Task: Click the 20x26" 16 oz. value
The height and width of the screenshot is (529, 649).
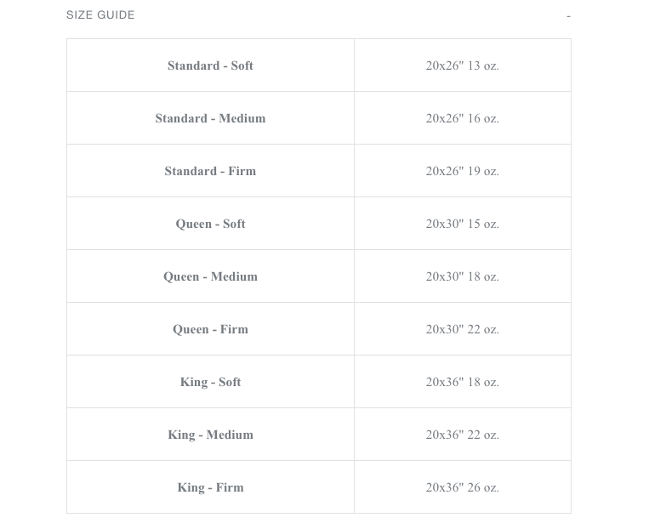Action: pyautogui.click(x=462, y=118)
